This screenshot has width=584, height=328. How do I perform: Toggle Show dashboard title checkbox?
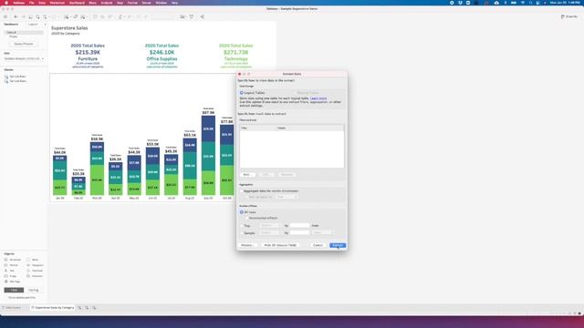6,298
